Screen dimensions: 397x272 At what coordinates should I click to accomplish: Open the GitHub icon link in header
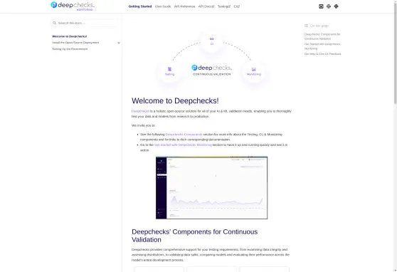click(x=321, y=6)
